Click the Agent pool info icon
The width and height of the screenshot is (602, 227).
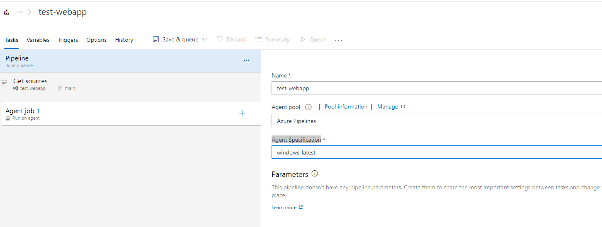[308, 107]
